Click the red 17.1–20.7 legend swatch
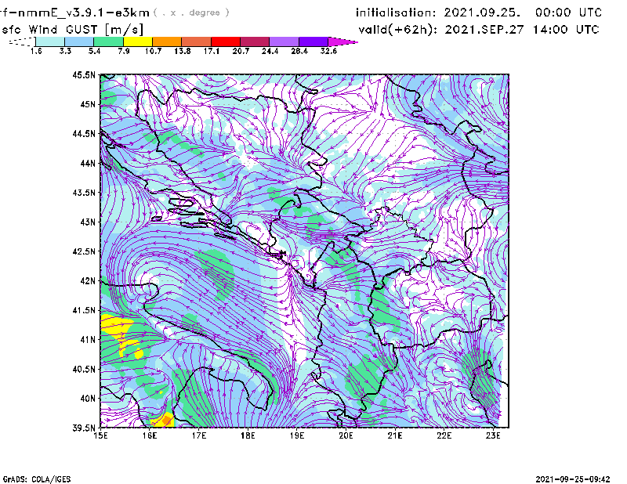Viewport: 627px width, 484px height. (x=226, y=42)
